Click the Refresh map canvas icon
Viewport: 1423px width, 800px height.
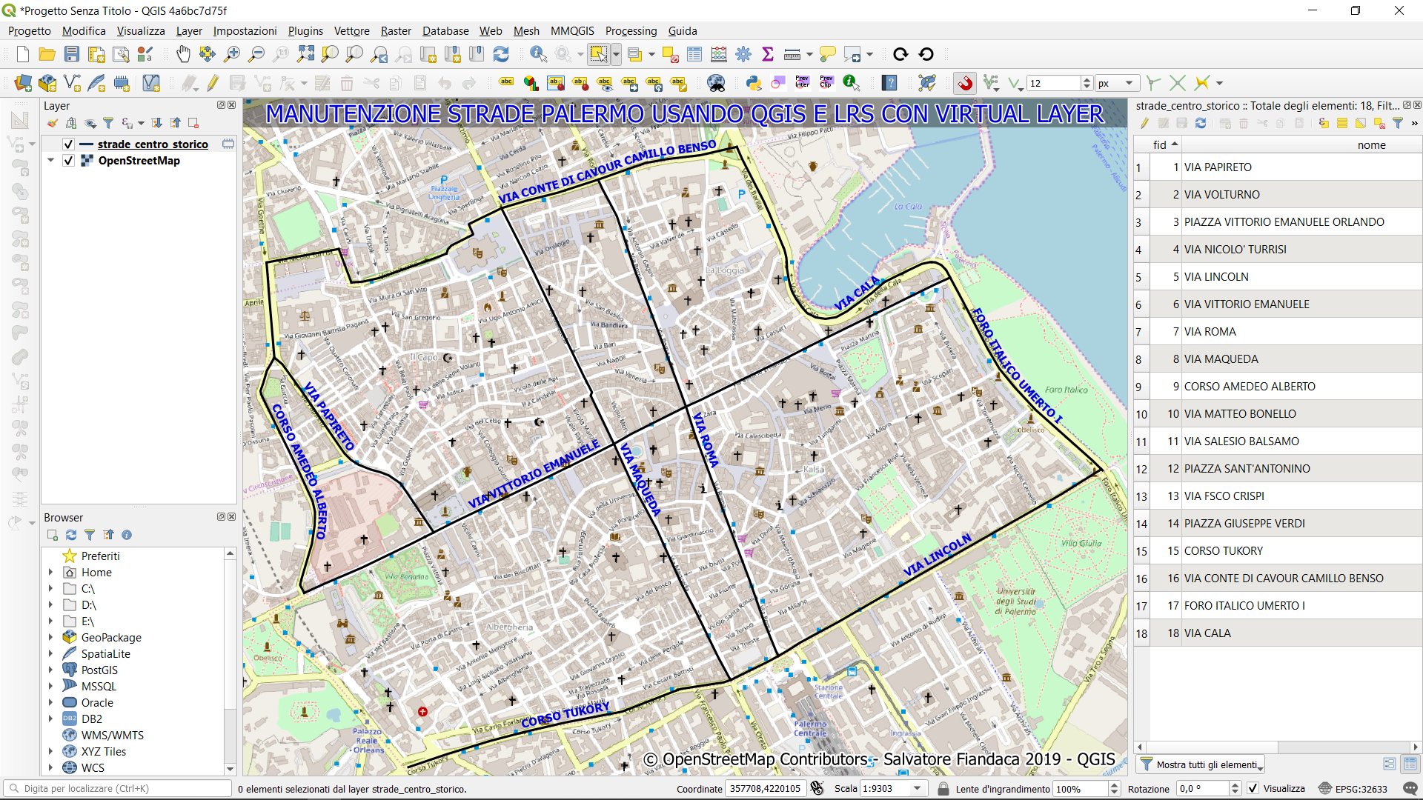point(501,54)
